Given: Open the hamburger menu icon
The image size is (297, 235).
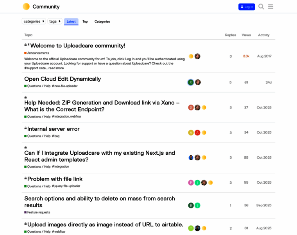Looking at the screenshot, I should click(270, 7).
